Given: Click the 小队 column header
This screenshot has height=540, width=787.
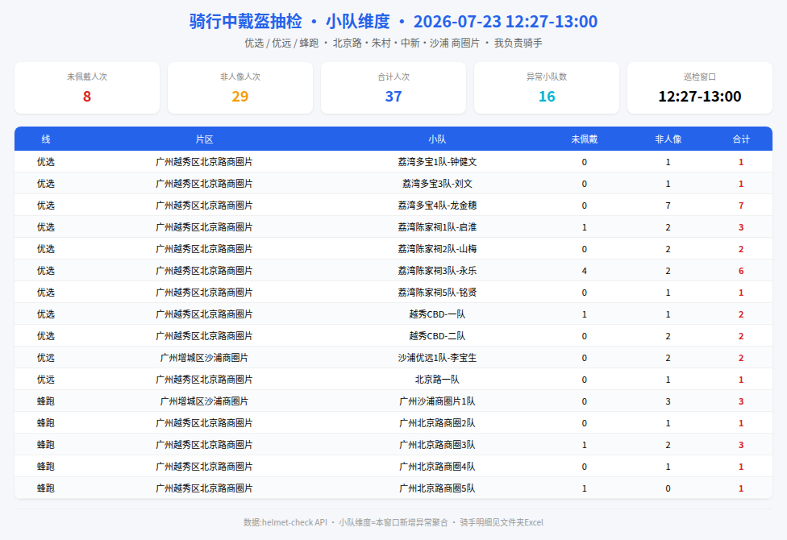Looking at the screenshot, I should click(437, 139).
